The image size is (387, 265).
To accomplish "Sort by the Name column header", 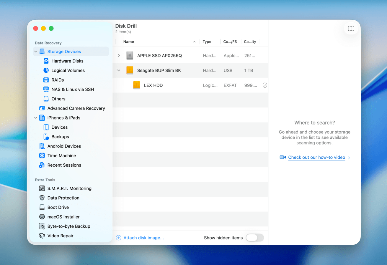I will [129, 42].
